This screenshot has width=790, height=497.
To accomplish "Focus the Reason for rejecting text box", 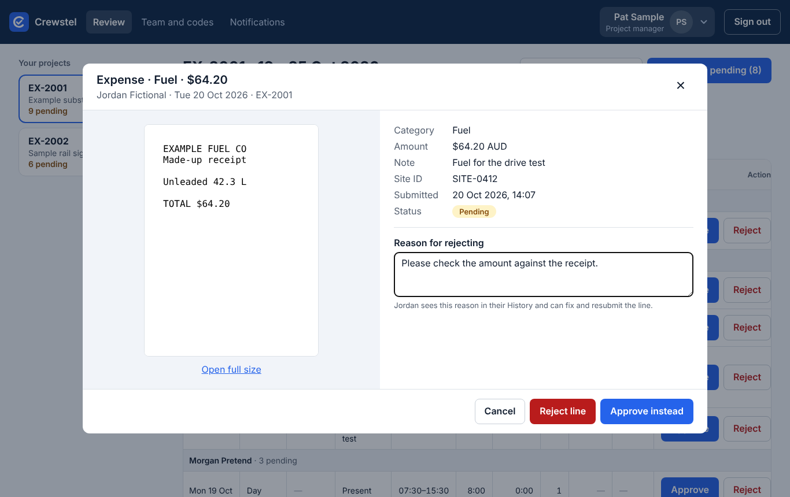I will tap(544, 275).
